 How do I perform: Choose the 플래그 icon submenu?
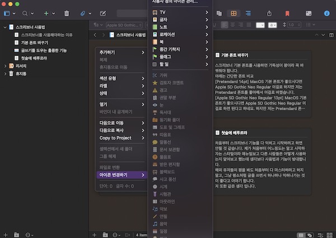click(x=180, y=57)
